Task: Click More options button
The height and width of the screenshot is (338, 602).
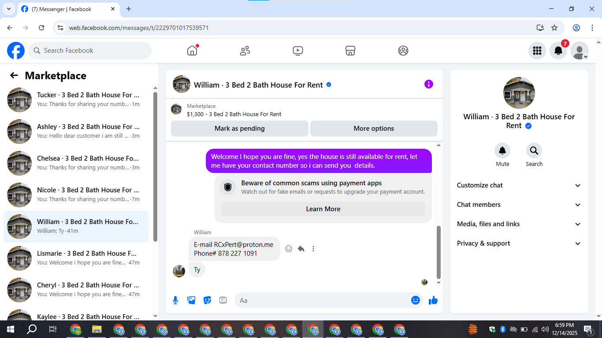Action: (x=374, y=129)
